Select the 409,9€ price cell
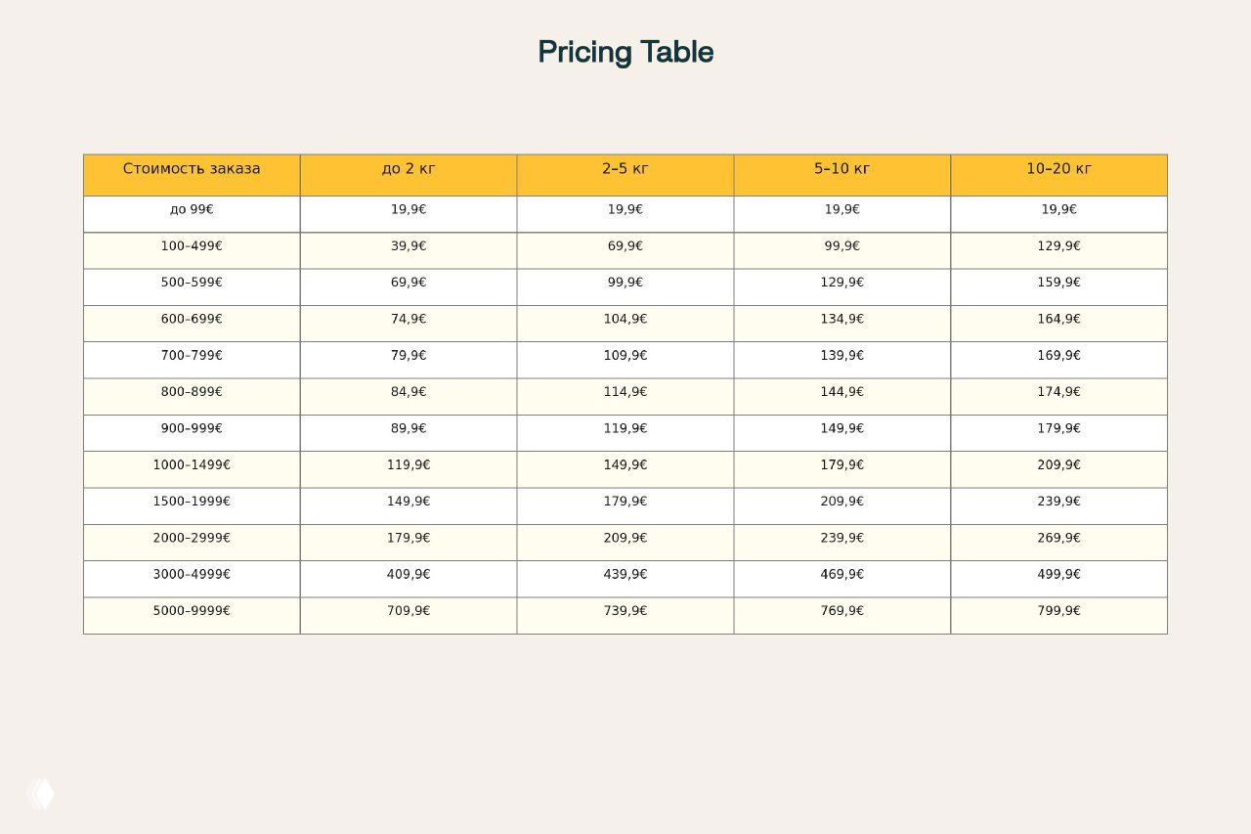Viewport: 1251px width, 834px height. [x=409, y=575]
